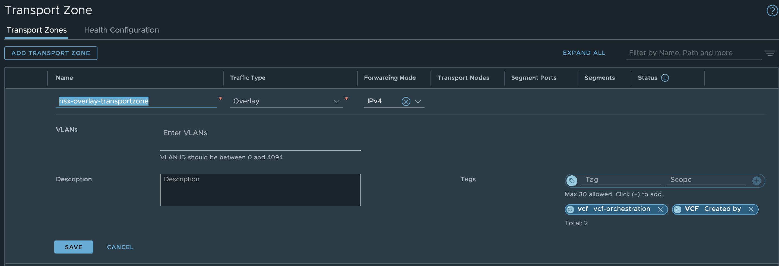Image resolution: width=779 pixels, height=266 pixels.
Task: Click Expand All link
Action: (584, 53)
